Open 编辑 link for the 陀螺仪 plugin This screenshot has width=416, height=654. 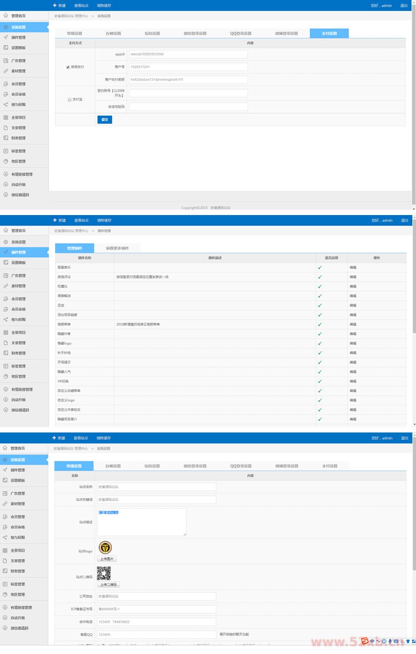353,286
